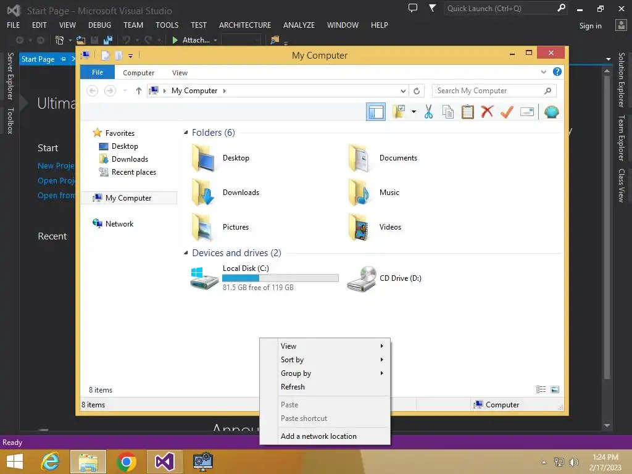The image size is (632, 474).
Task: Open the Sort by submenu
Action: [325, 360]
